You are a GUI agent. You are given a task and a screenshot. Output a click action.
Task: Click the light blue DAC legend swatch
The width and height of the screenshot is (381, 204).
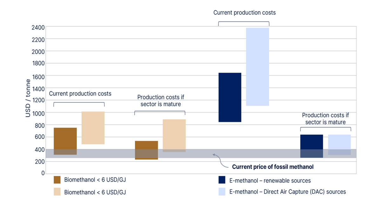[x=222, y=192]
